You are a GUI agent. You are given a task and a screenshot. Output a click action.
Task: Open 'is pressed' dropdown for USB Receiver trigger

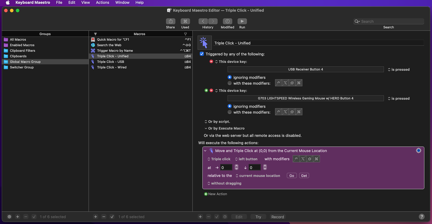tap(399, 70)
